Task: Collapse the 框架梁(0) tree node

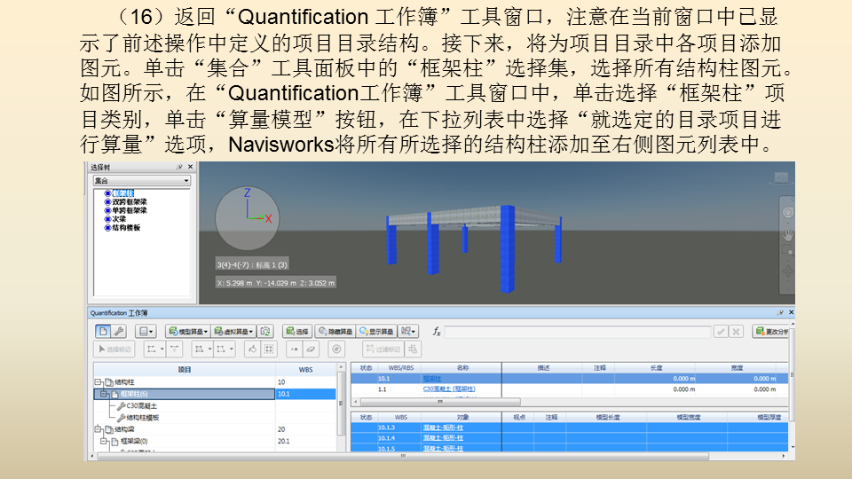Action: (104, 442)
